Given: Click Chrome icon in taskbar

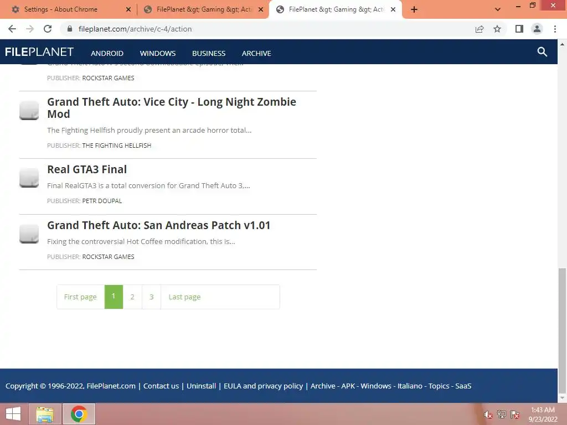Looking at the screenshot, I should click(79, 414).
